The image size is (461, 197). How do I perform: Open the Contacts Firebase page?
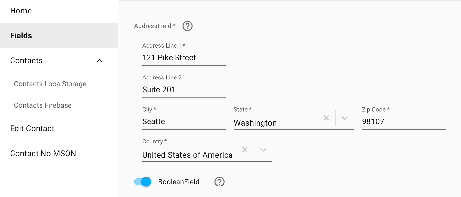click(x=43, y=105)
